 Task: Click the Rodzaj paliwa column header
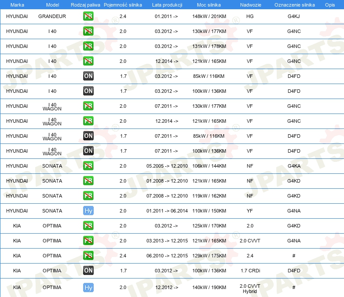(85, 4)
